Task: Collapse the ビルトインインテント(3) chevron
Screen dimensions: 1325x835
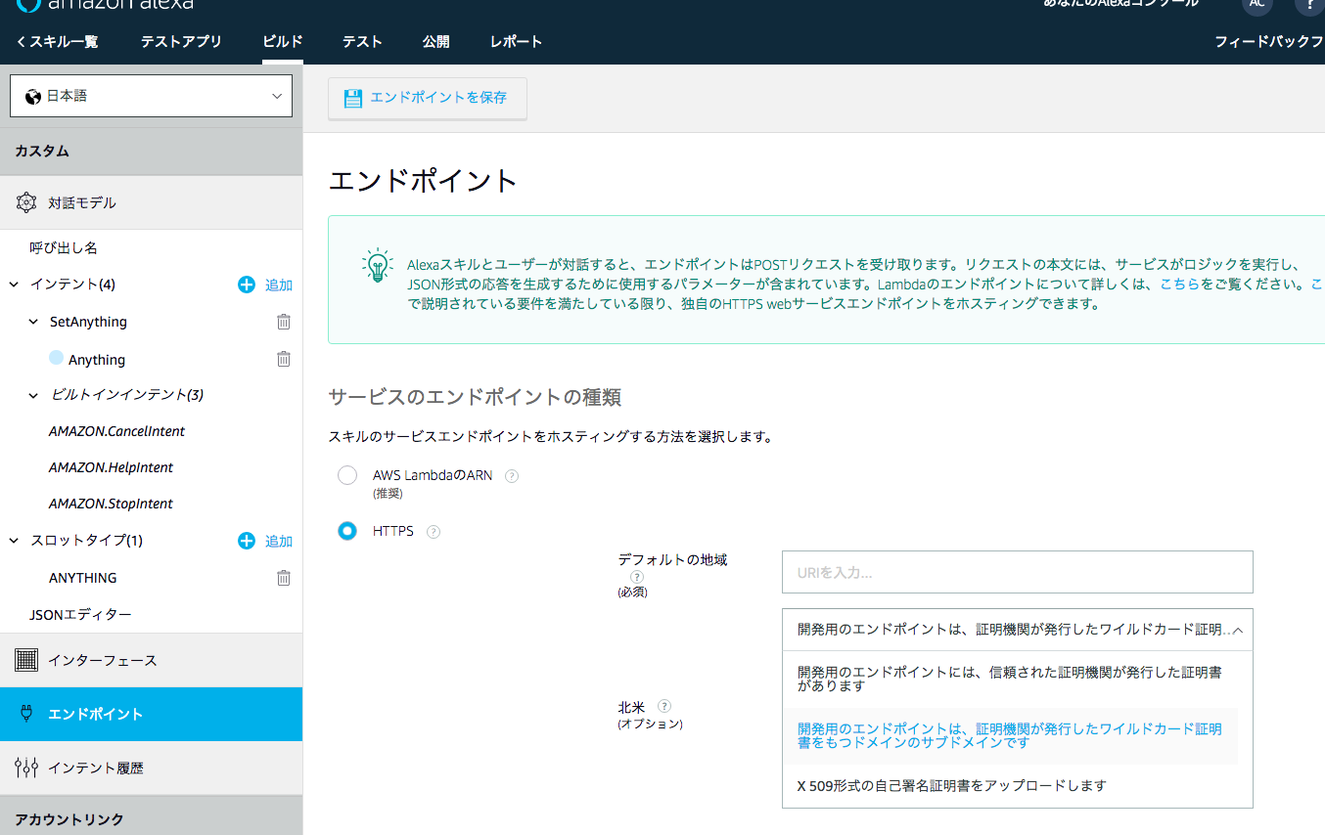Action: tap(34, 395)
